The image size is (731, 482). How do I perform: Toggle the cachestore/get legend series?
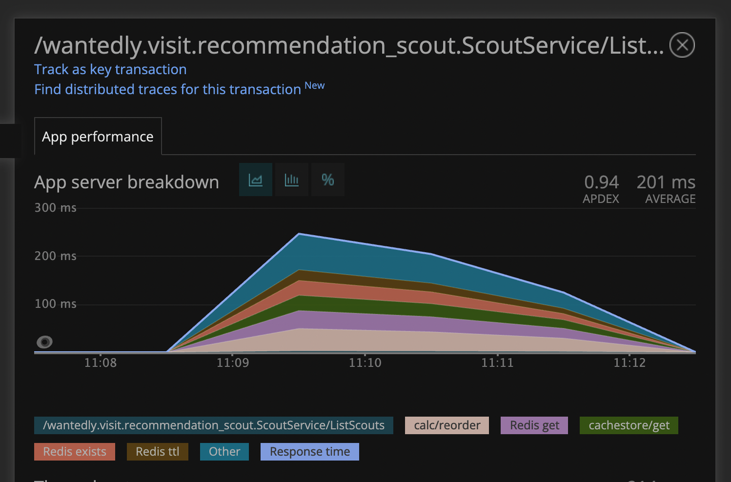(629, 425)
